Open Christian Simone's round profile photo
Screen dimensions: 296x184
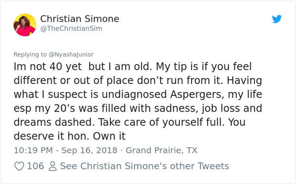25,25
